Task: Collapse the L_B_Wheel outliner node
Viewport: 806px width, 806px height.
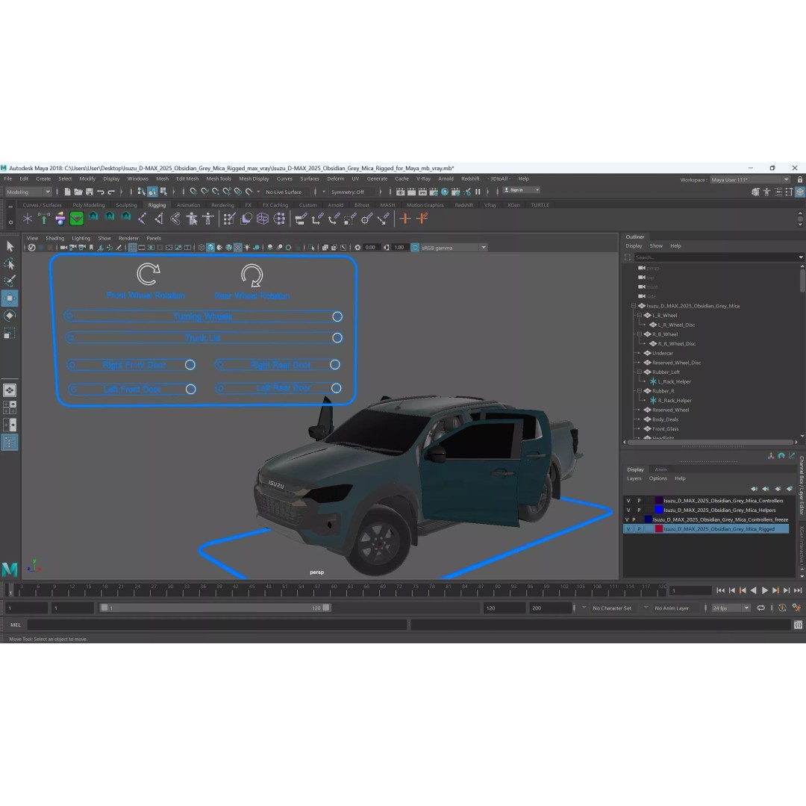Action: pos(640,315)
